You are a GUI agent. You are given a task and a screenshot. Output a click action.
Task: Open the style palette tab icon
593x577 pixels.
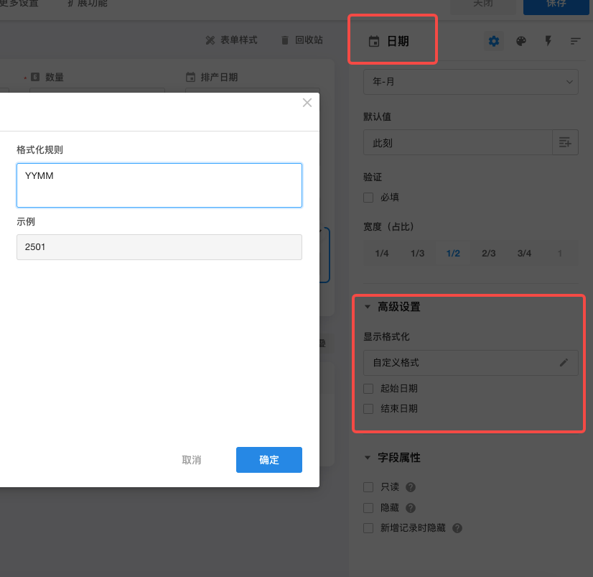pos(521,41)
